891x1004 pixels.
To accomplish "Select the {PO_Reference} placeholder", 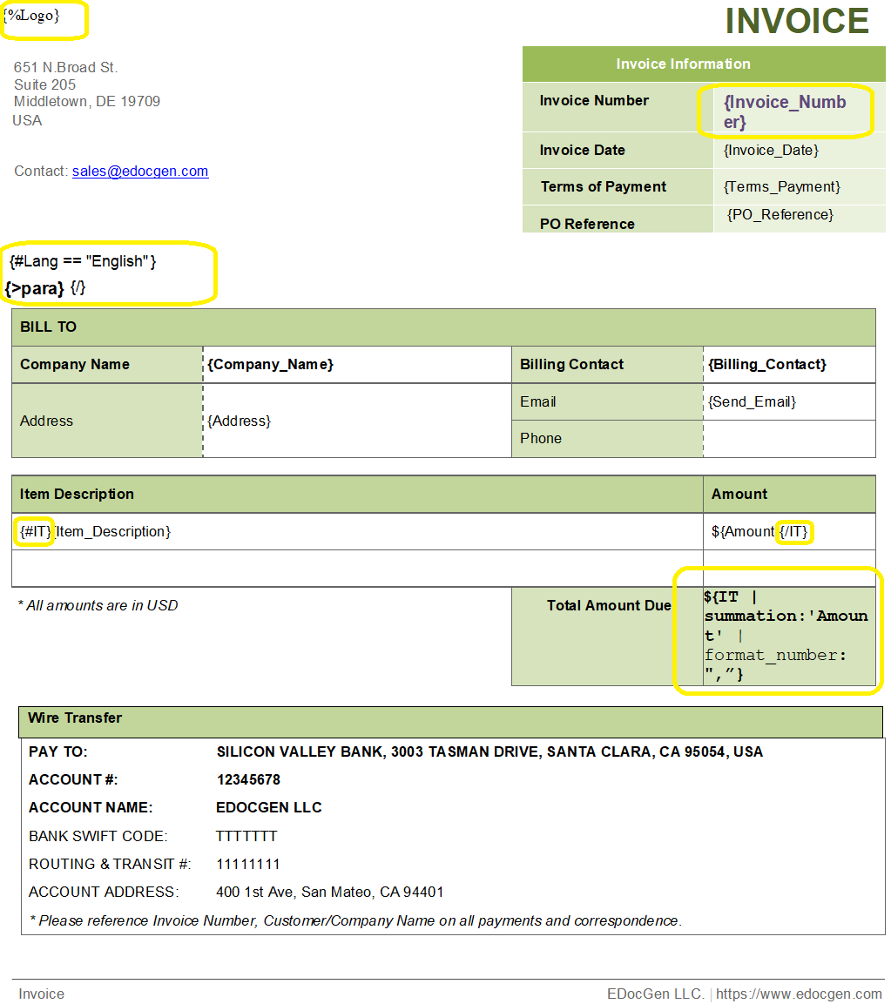I will [x=780, y=215].
